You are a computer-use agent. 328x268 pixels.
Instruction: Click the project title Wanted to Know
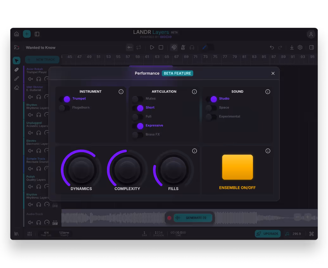pos(41,48)
